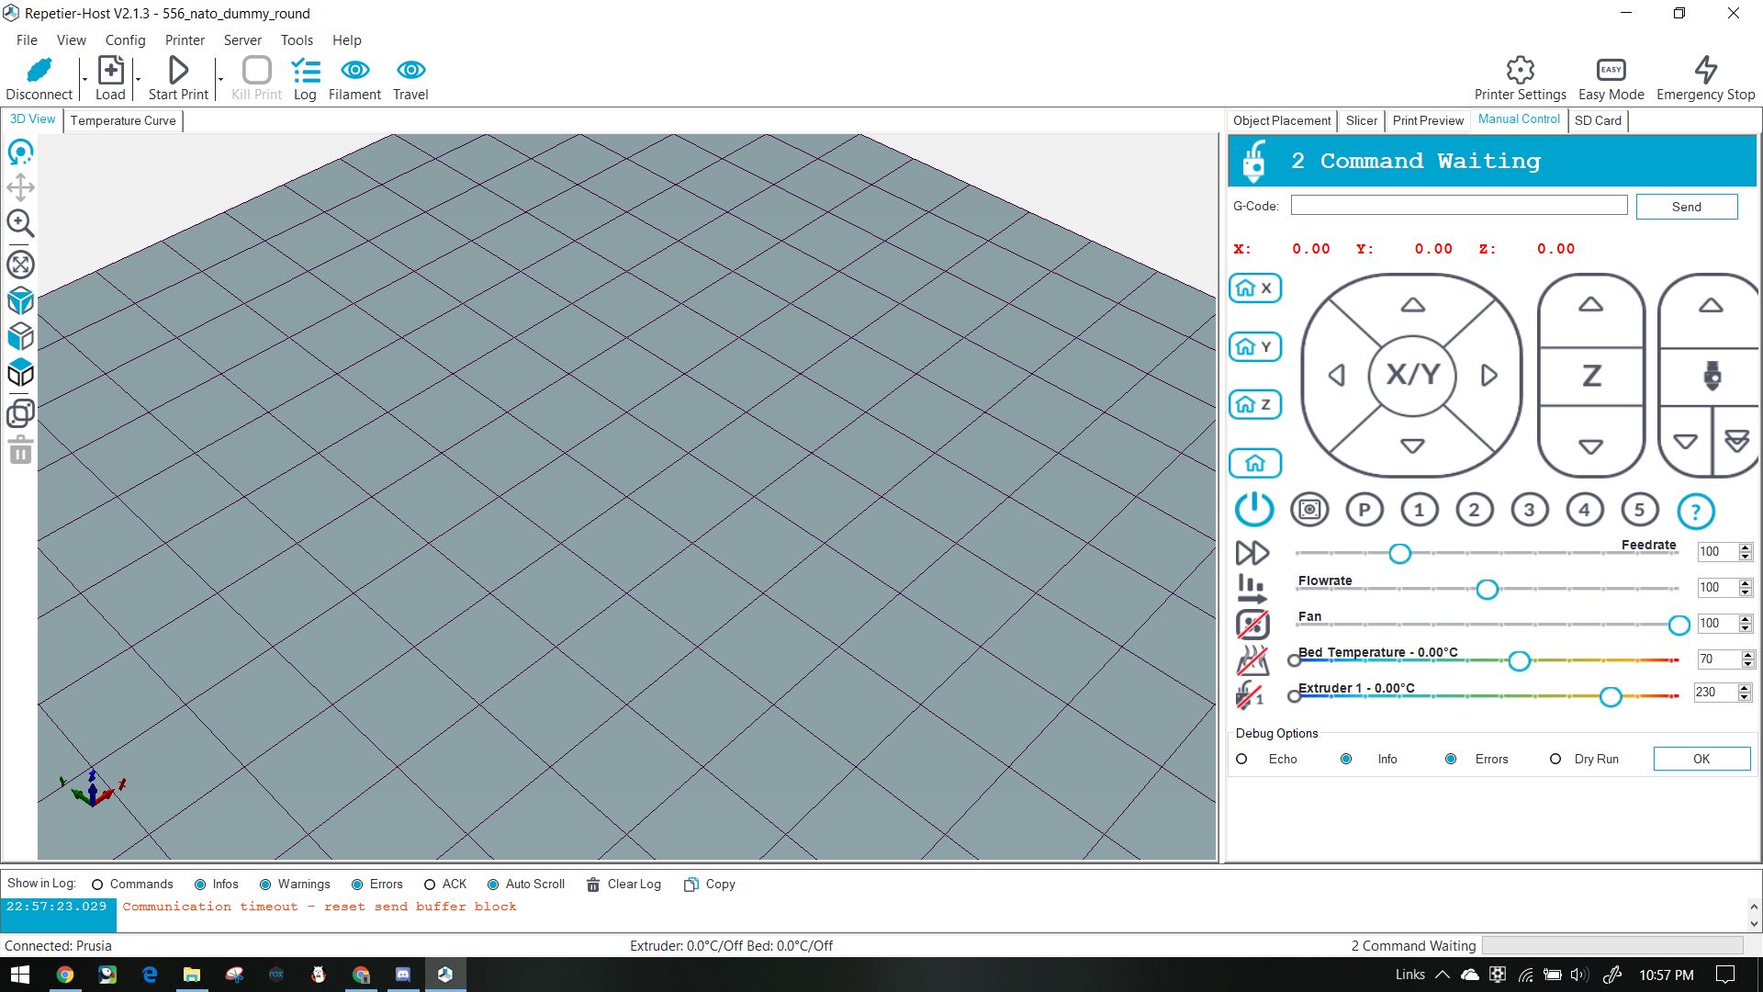This screenshot has height=992, width=1763.
Task: Click the zoom view magnifier tool
Action: click(20, 223)
